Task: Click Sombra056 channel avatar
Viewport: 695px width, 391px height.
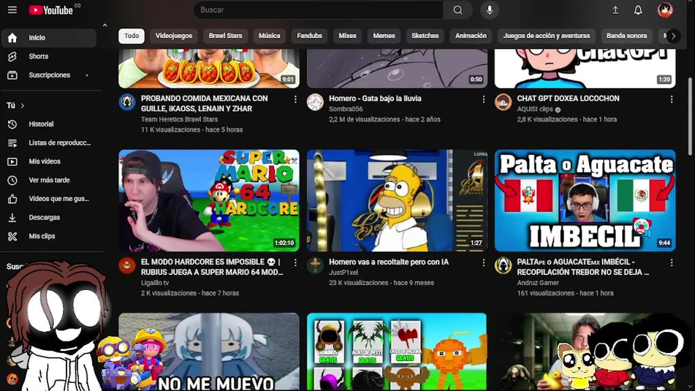Action: coord(315,102)
